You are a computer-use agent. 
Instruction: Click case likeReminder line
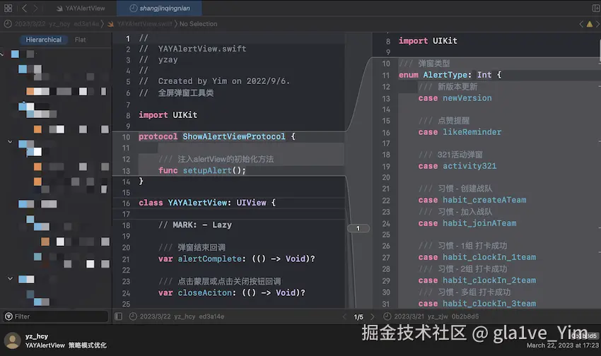(x=460, y=132)
